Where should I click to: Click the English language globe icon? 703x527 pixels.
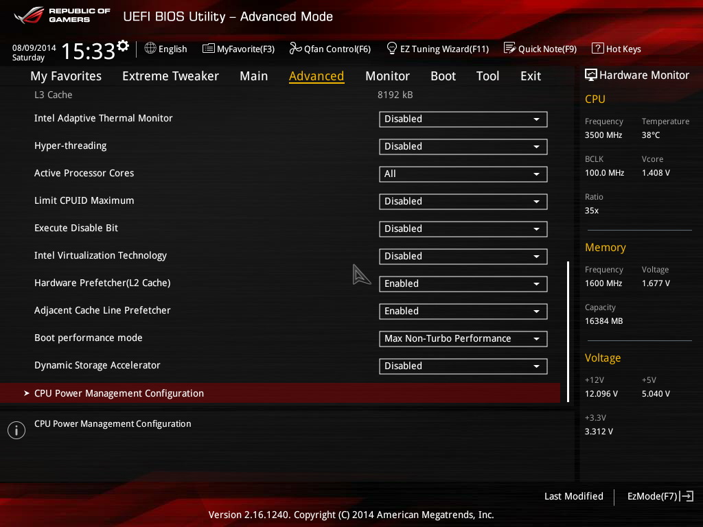coord(150,49)
